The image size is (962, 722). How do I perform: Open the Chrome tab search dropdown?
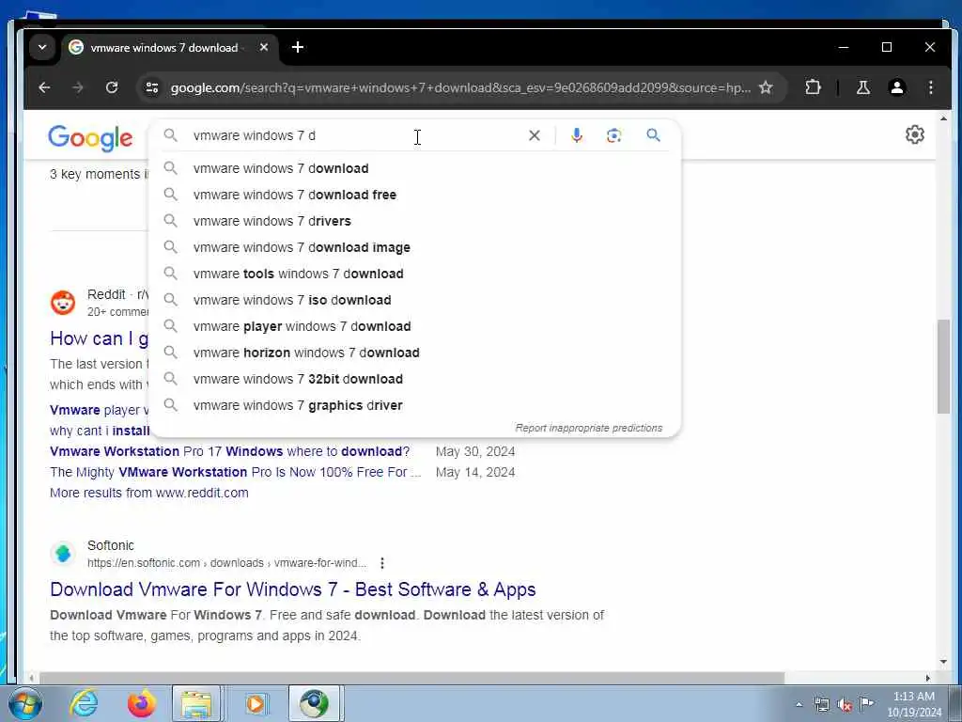pyautogui.click(x=41, y=47)
